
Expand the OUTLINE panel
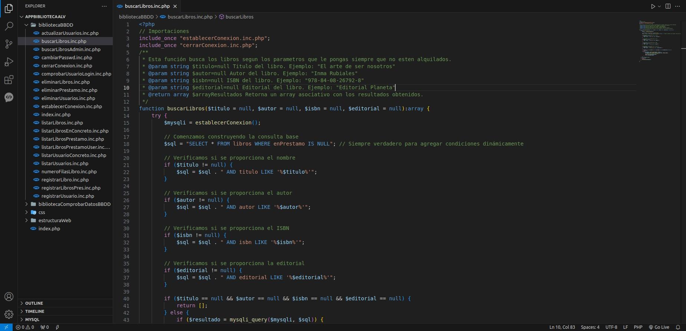click(x=65, y=303)
